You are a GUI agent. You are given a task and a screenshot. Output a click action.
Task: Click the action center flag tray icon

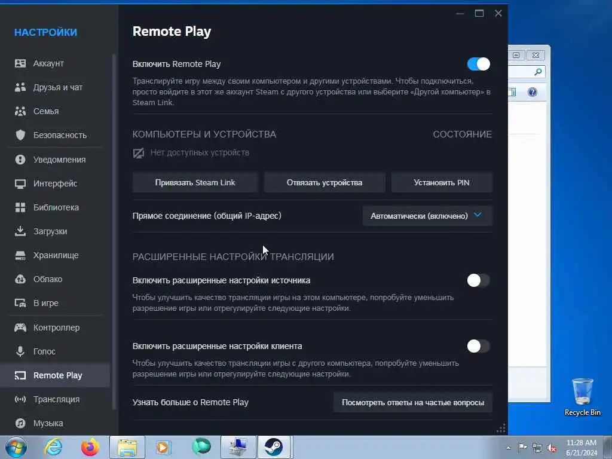pos(522,448)
